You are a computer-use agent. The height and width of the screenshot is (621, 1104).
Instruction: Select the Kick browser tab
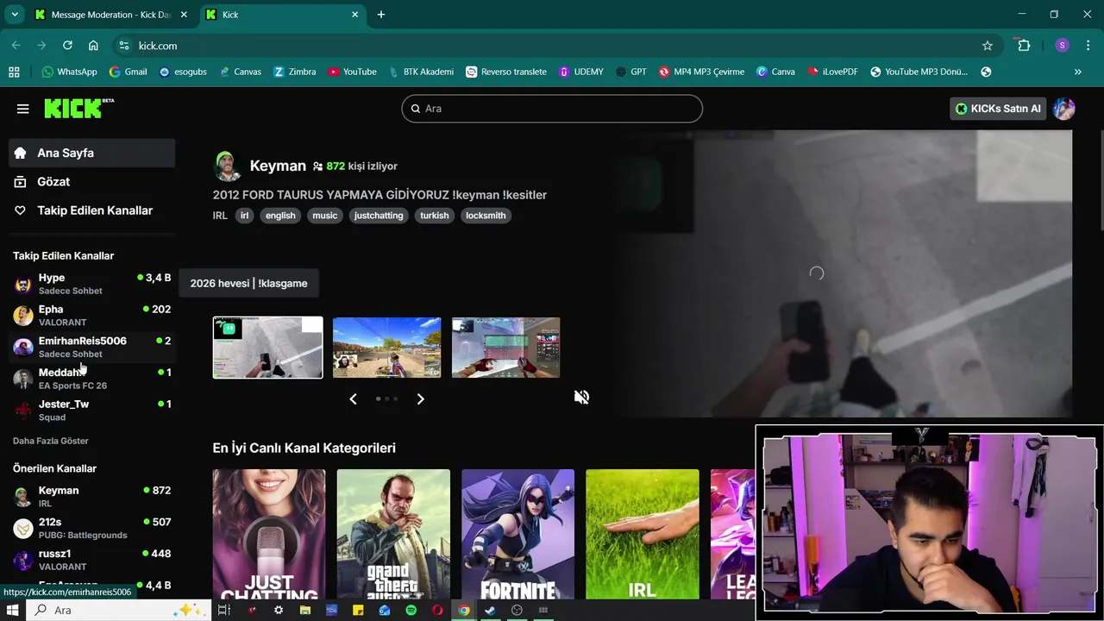pos(283,15)
